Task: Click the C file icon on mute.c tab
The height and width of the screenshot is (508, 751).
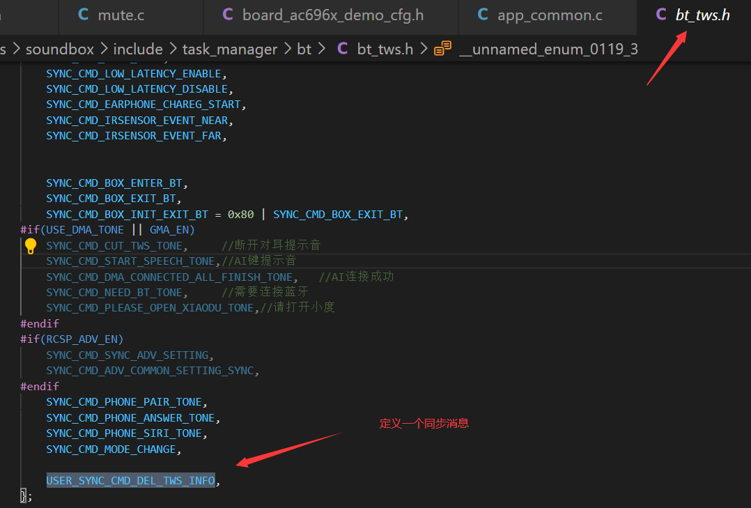Action: [84, 15]
